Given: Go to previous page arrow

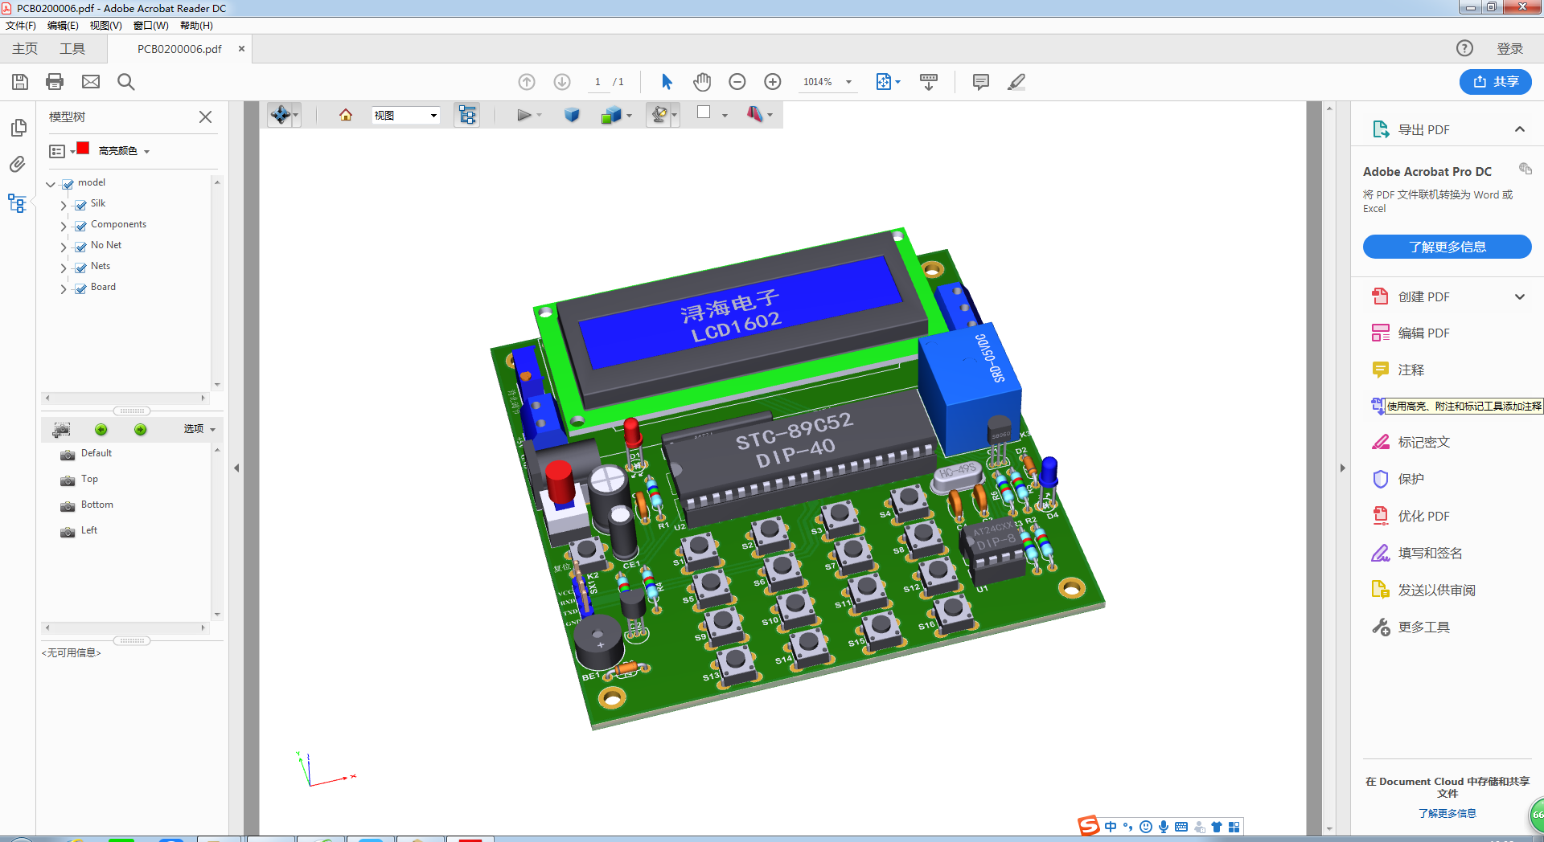Looking at the screenshot, I should click(x=527, y=81).
